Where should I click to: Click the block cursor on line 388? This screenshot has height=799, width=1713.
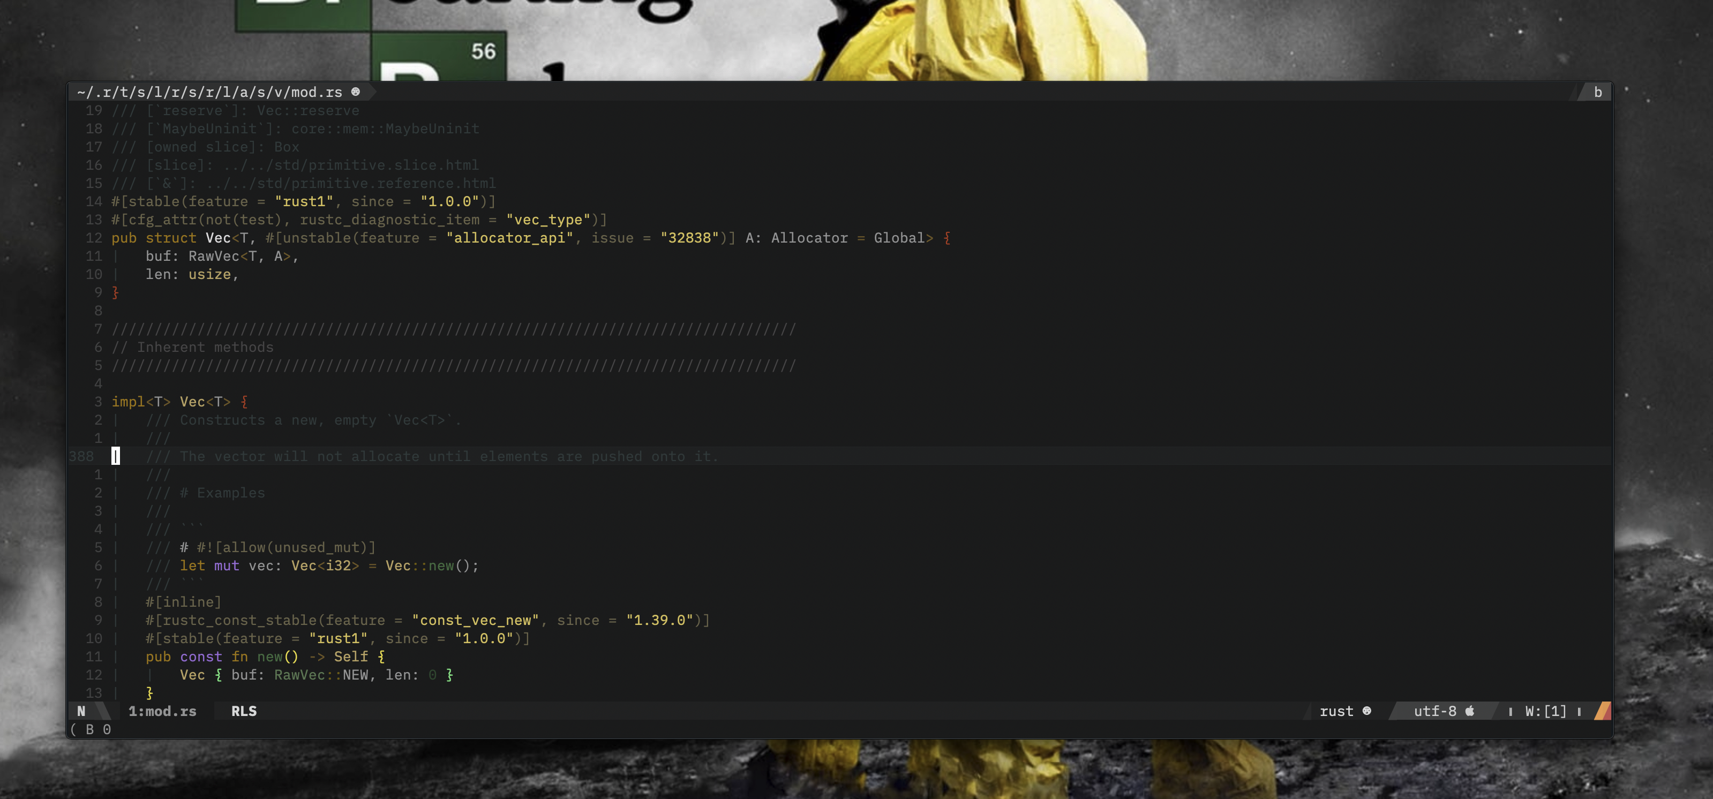click(116, 456)
